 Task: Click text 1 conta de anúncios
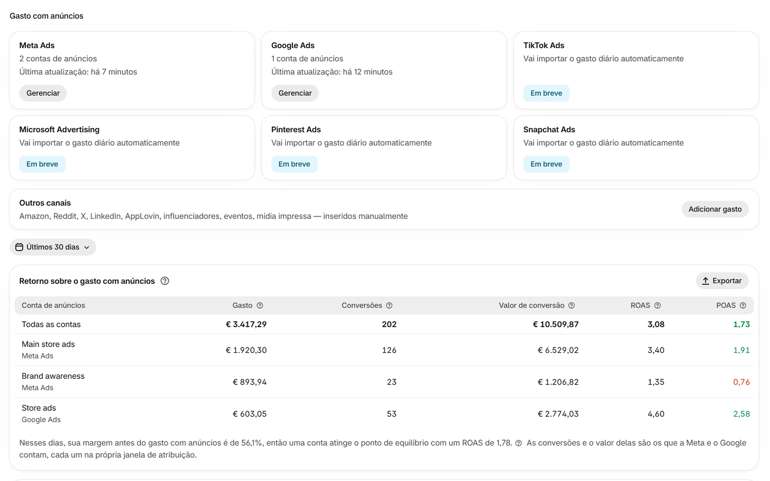pyautogui.click(x=307, y=58)
